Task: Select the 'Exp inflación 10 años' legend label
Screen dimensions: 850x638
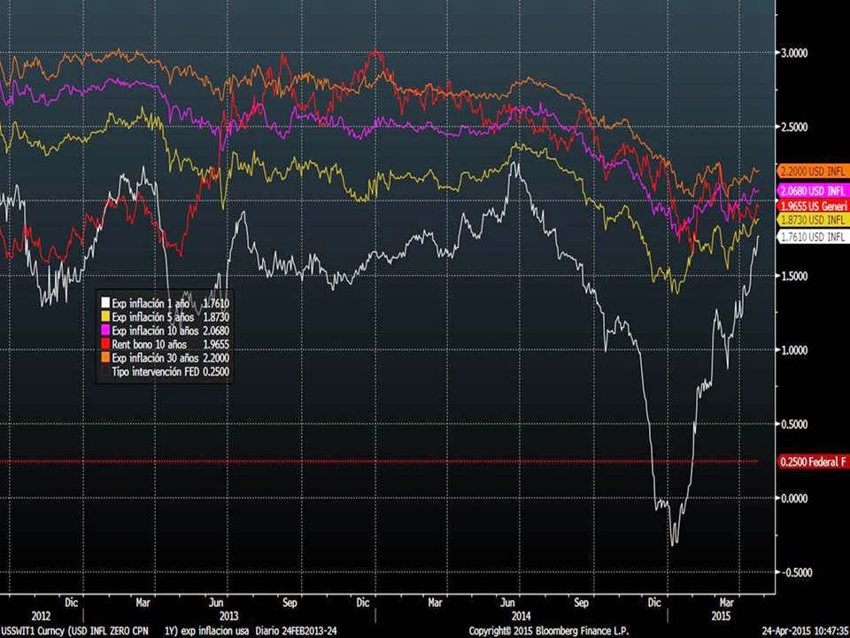Action: [155, 331]
